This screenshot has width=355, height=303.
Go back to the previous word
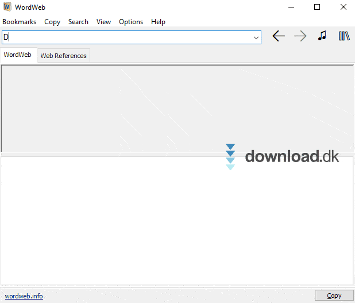click(279, 36)
